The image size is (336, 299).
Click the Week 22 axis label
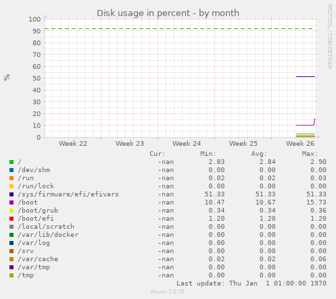tap(73, 144)
